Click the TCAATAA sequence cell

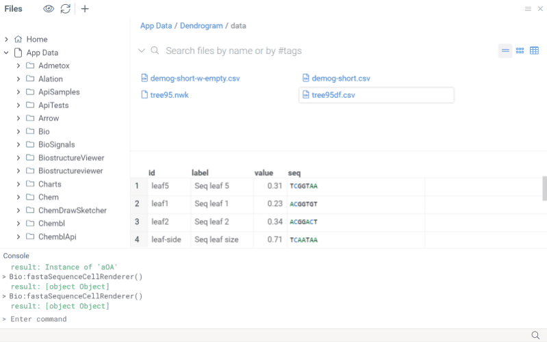[356, 239]
